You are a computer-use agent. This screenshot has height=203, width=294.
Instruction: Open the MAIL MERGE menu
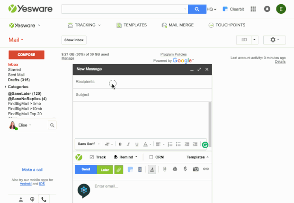(x=178, y=25)
